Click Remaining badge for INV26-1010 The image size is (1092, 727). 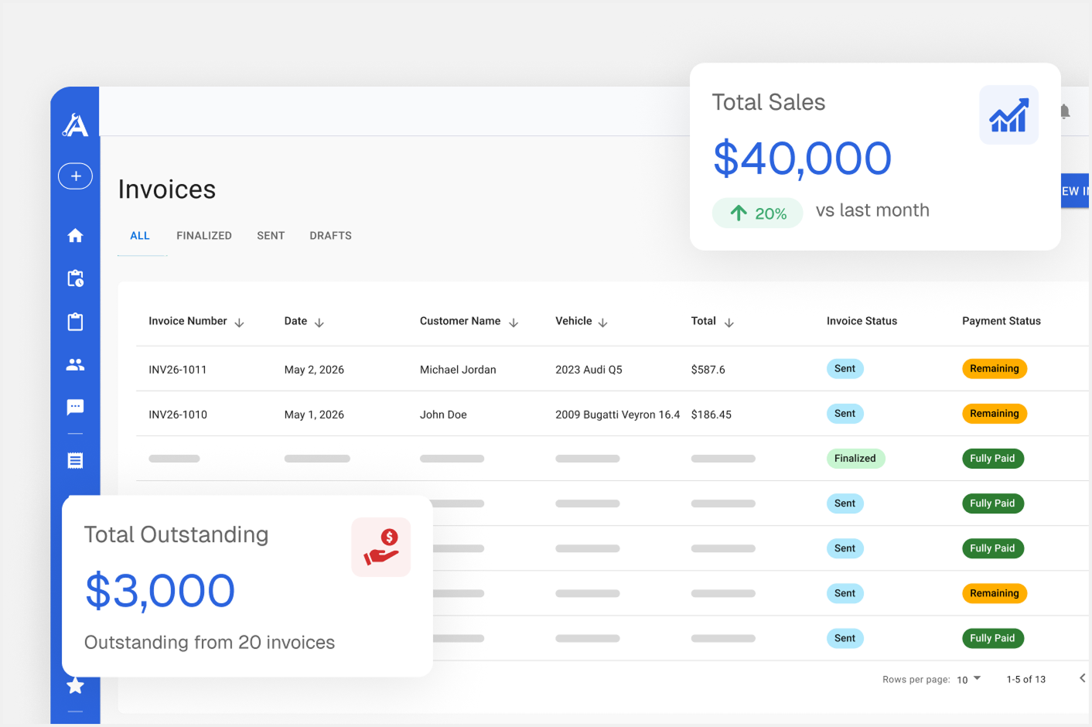pos(995,414)
